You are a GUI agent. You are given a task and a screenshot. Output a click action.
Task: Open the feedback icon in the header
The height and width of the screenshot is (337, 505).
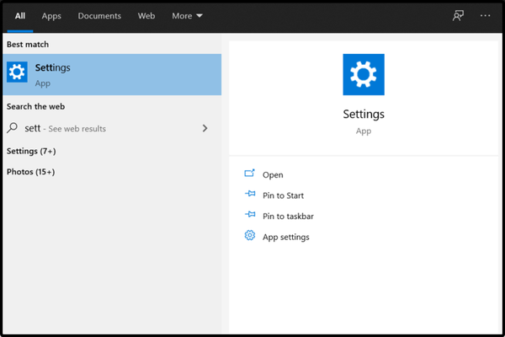458,16
